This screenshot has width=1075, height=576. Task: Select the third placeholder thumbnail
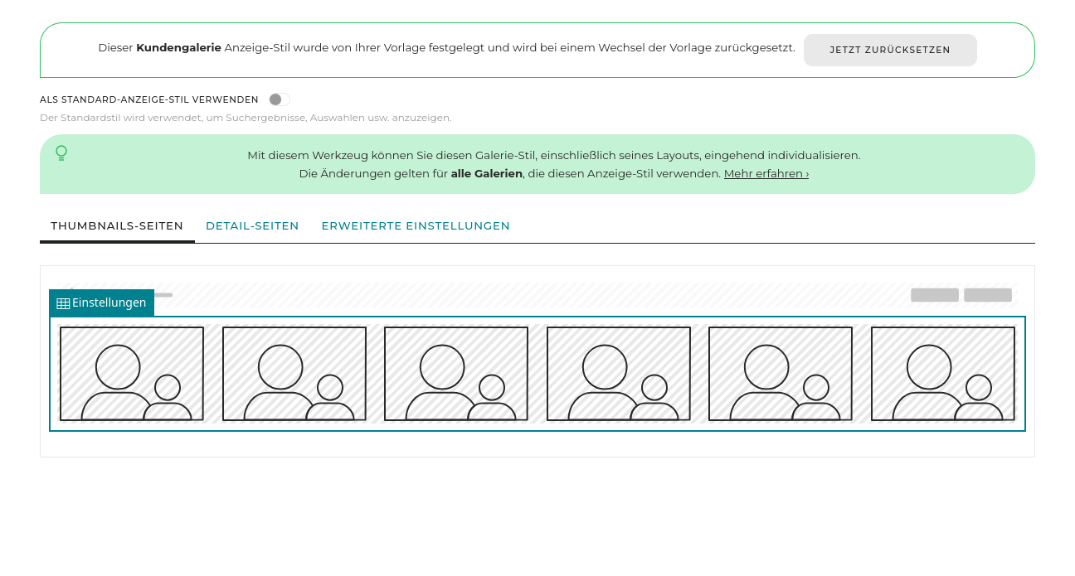tap(456, 374)
